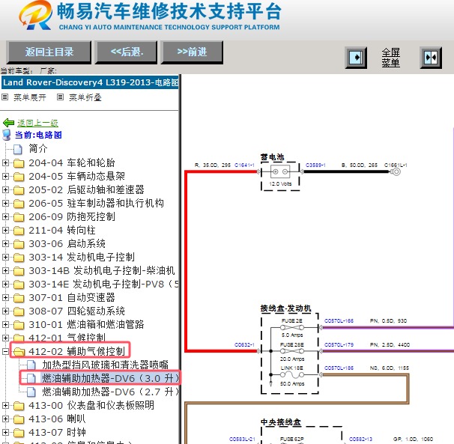Image resolution: width=454 pixels, height=444 pixels.
Task: Open 加热型挡风玻璃和清洗器喷嘴 page
Action: click(105, 365)
